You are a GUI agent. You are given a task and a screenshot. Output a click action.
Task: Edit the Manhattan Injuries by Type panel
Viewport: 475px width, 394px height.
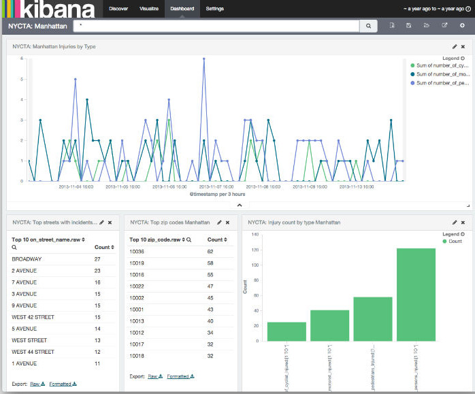point(454,46)
